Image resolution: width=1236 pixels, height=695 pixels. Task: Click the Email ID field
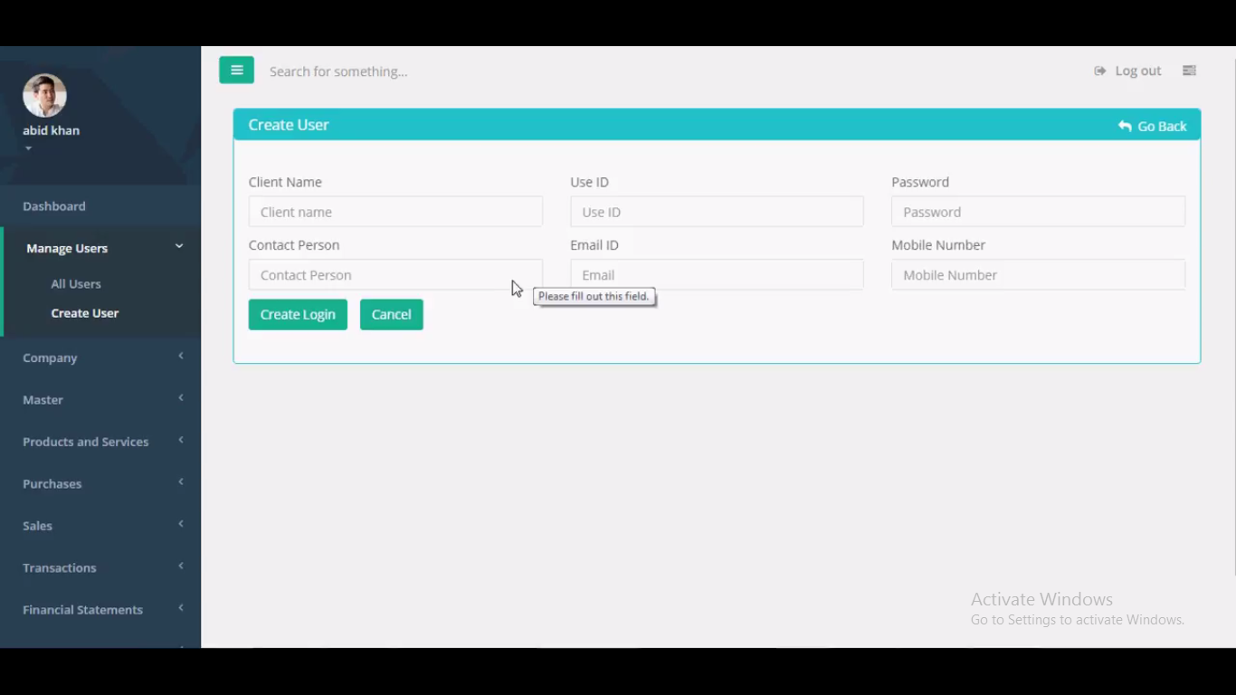pos(717,274)
